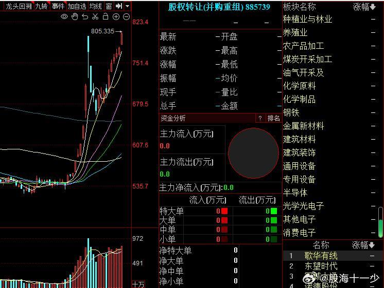Toggle the chart lock icon
The image size is (384, 288).
[106, 16]
